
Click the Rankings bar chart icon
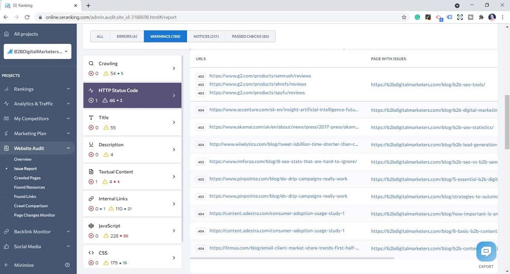coord(6,89)
